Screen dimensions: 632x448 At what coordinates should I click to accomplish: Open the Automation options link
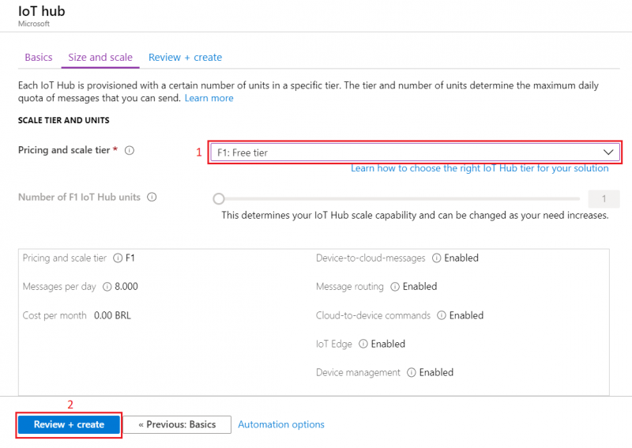[281, 424]
